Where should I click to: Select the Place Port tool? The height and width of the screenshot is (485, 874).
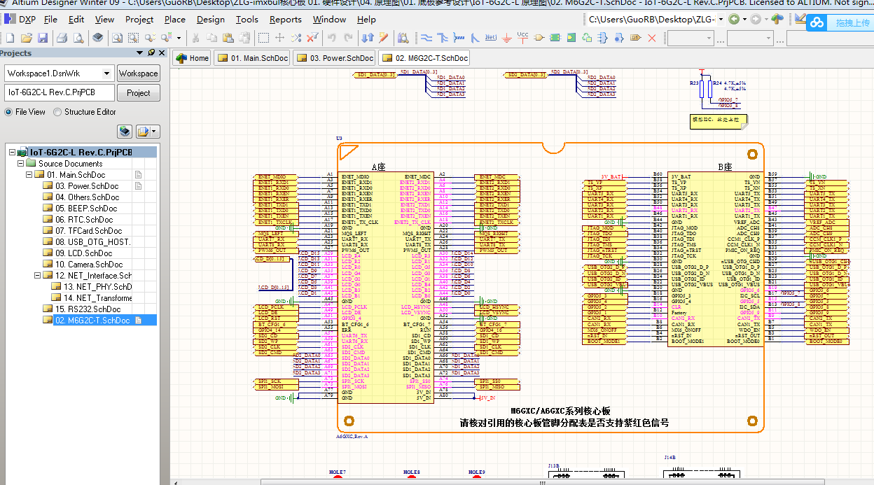pyautogui.click(x=634, y=37)
